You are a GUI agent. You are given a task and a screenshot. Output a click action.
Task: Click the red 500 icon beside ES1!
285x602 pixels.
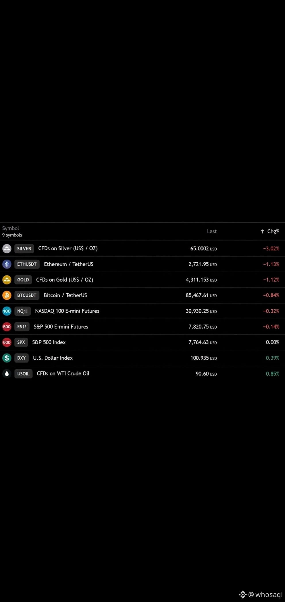click(7, 327)
